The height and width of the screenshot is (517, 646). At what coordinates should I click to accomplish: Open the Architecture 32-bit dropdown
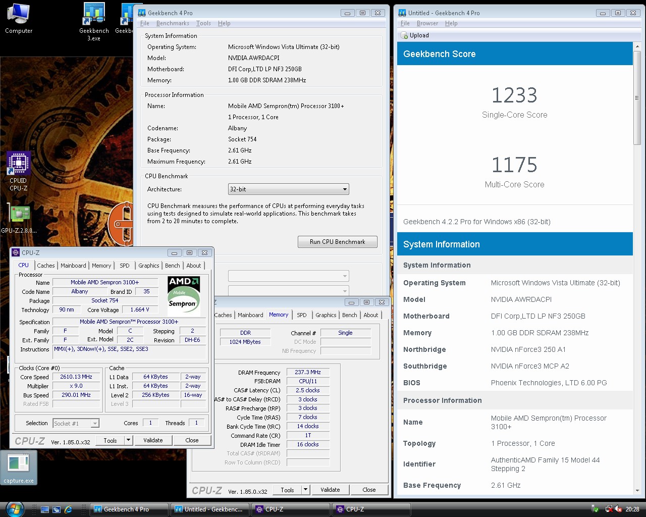click(289, 189)
